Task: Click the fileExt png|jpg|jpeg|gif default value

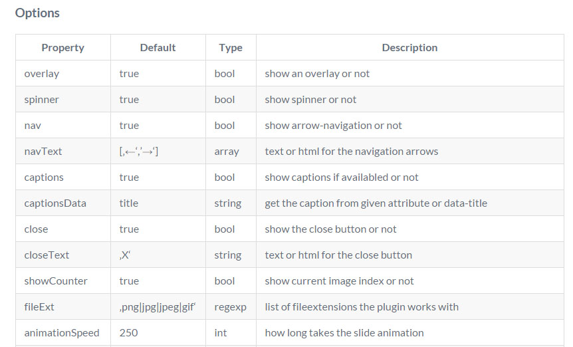Action: (x=158, y=307)
